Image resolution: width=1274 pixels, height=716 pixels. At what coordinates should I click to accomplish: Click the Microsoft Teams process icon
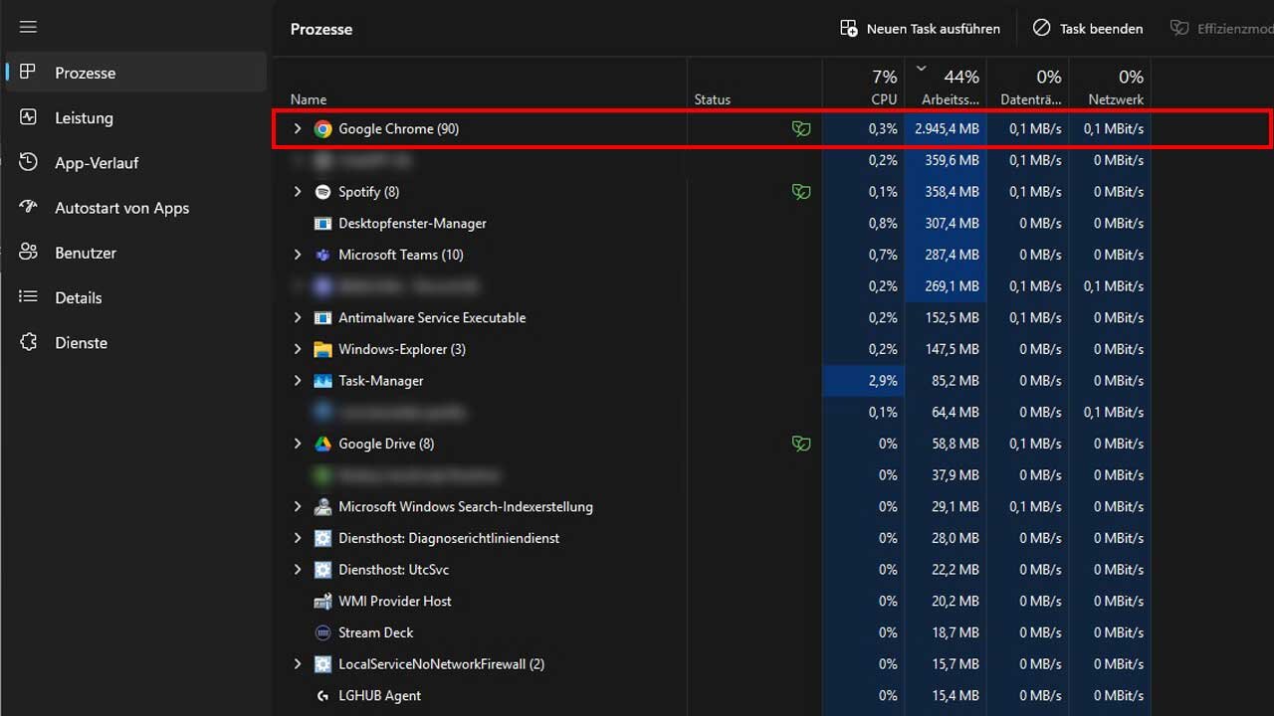322,255
